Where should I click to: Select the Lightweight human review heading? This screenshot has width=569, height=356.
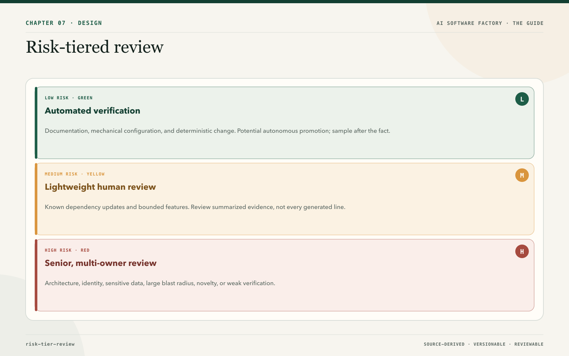pos(100,187)
